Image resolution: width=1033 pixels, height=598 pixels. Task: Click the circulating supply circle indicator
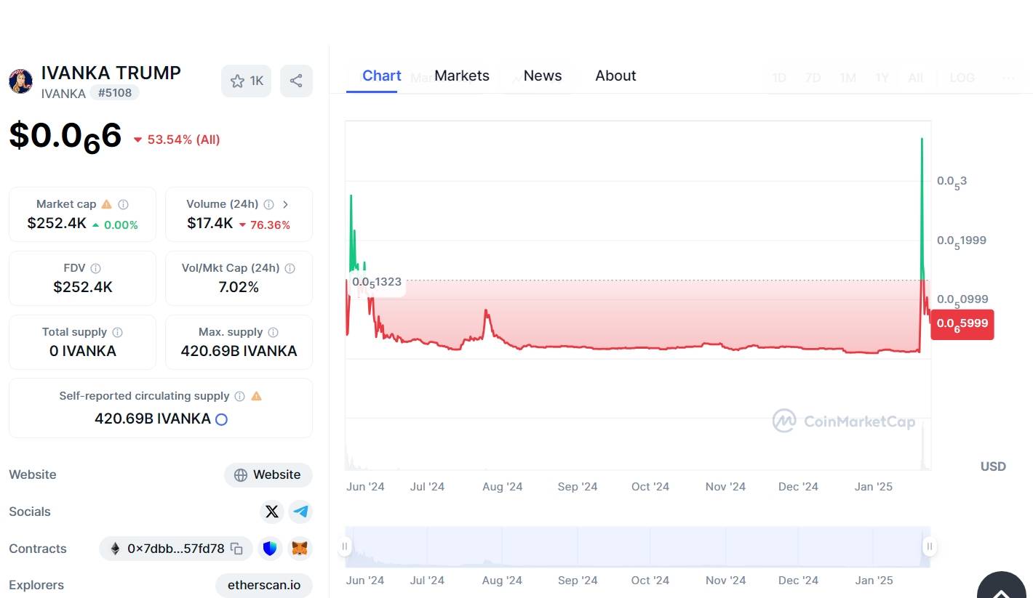coord(221,419)
